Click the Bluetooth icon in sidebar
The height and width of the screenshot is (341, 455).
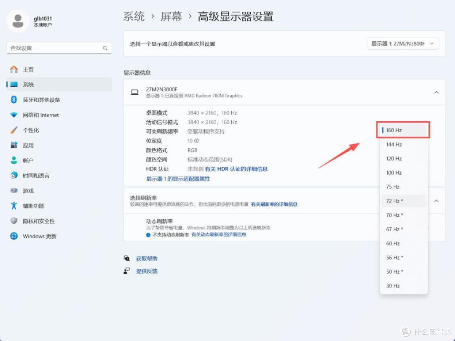pyautogui.click(x=14, y=100)
